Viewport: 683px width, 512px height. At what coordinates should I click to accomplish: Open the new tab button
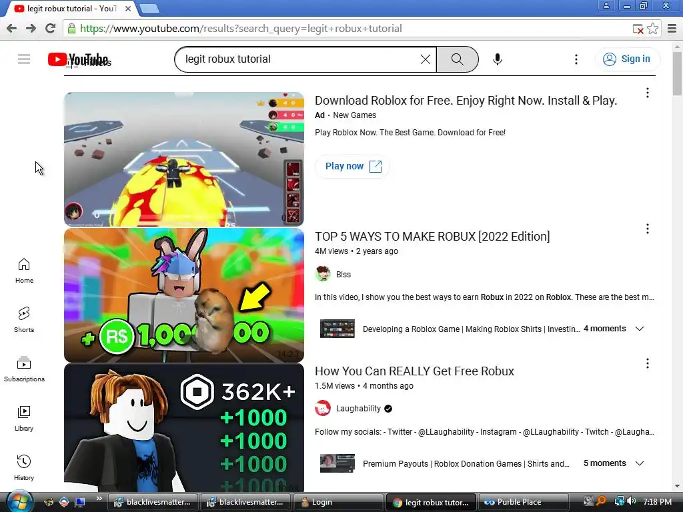tap(149, 8)
